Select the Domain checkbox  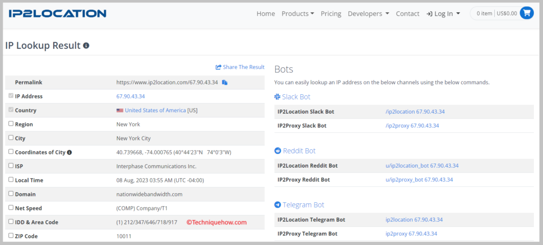[x=11, y=194]
